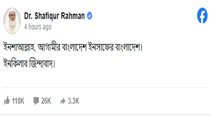Screen dimensions: 211x116
Task: Click the comment bubble icon
Action: pyautogui.click(x=36, y=101)
